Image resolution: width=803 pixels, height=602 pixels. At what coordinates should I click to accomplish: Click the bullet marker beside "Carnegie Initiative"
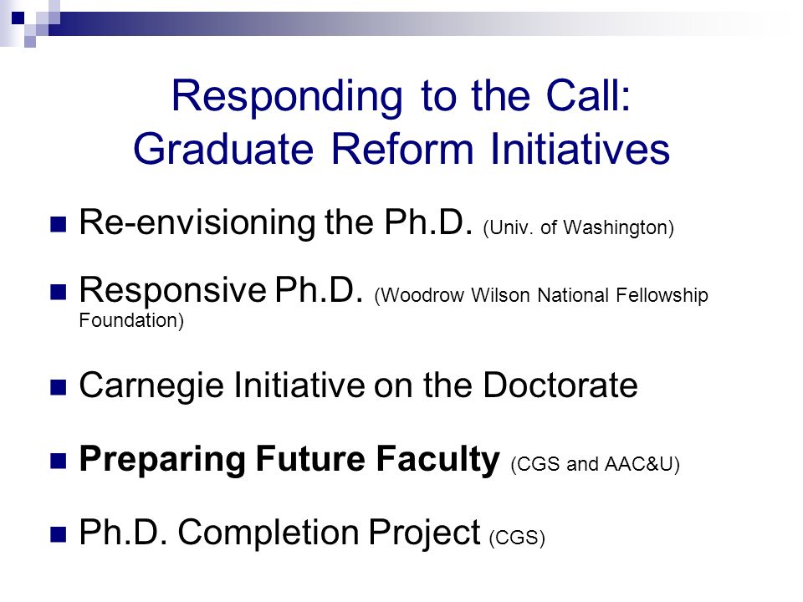coord(59,387)
